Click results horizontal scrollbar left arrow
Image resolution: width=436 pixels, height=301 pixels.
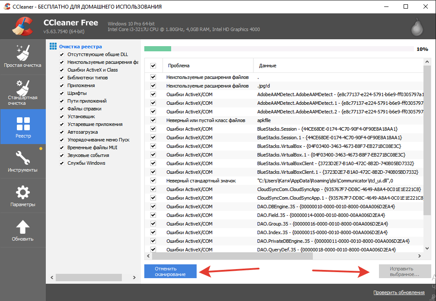[x=148, y=256]
